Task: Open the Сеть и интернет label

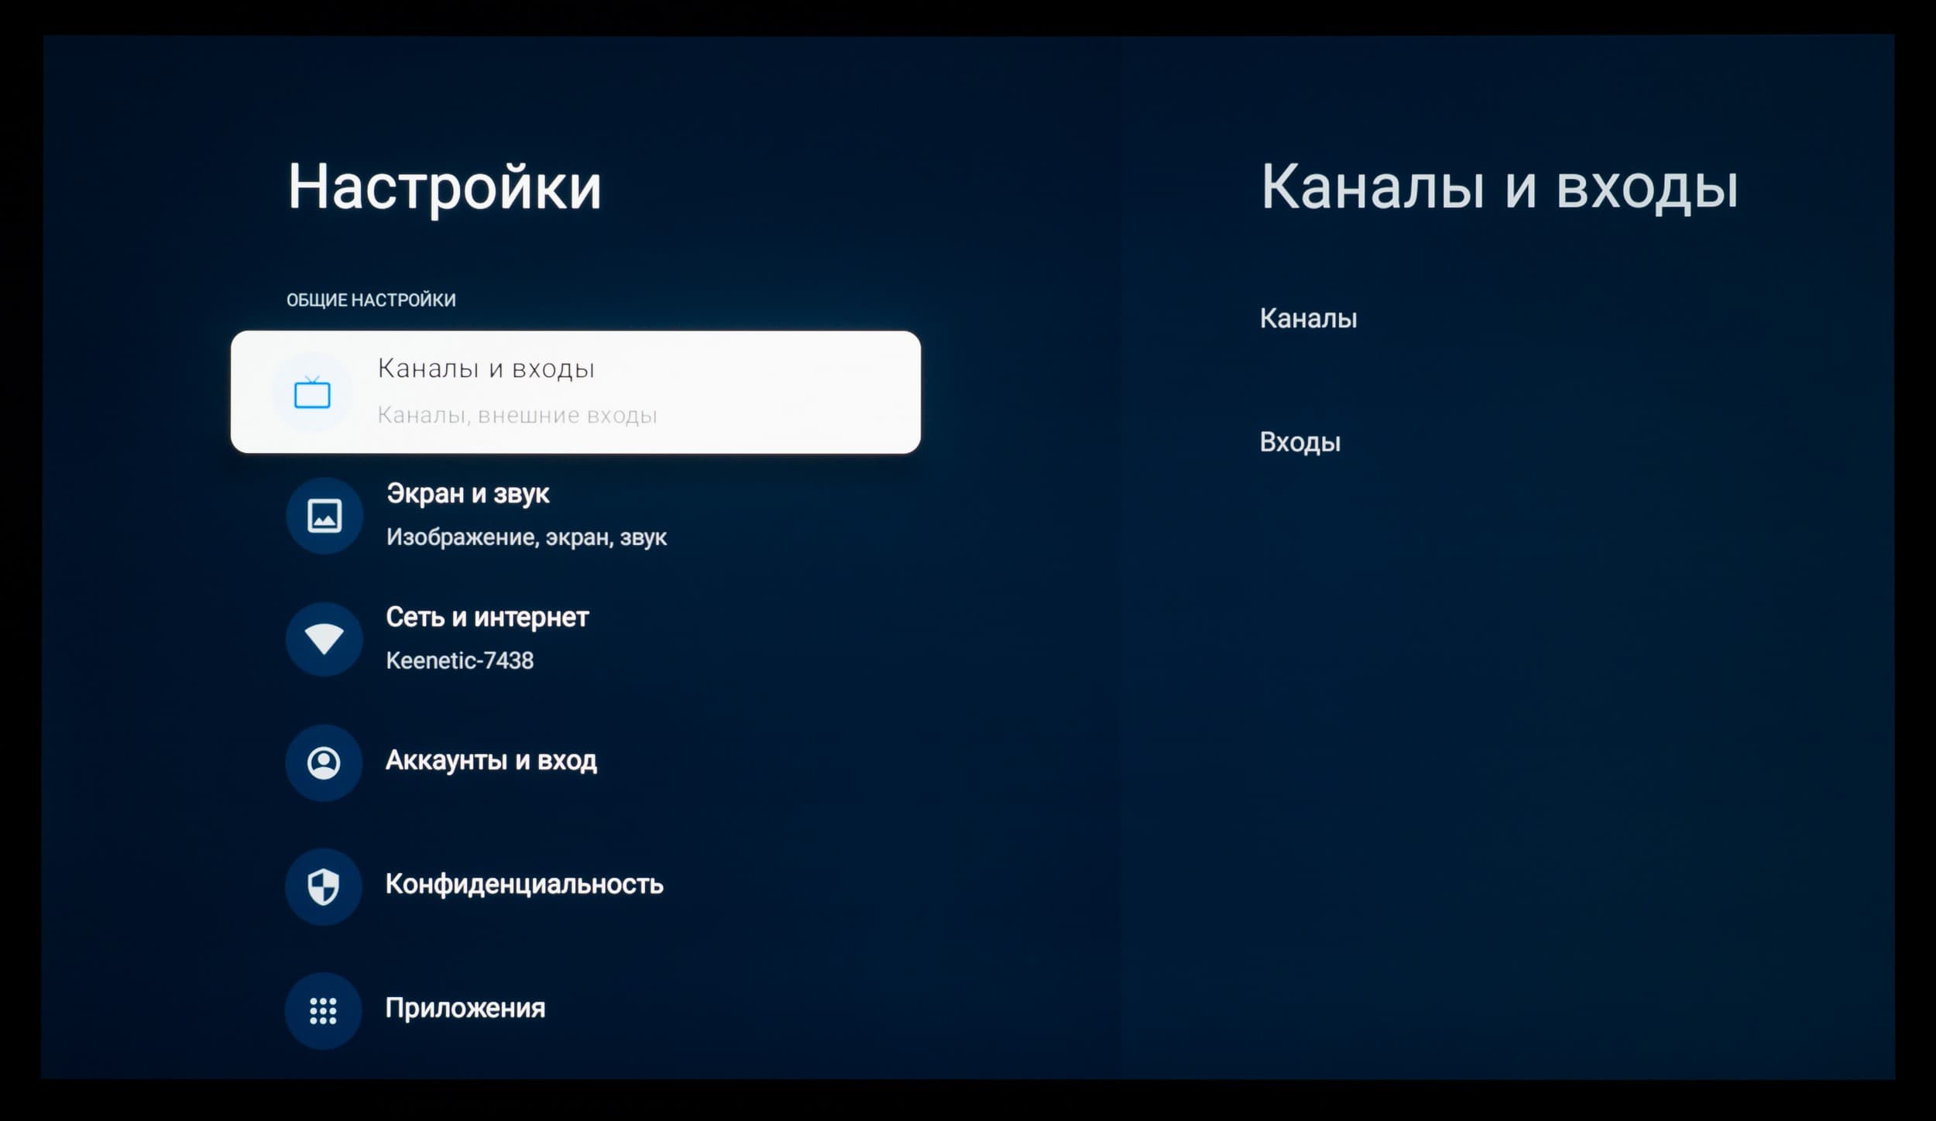Action: coord(487,617)
